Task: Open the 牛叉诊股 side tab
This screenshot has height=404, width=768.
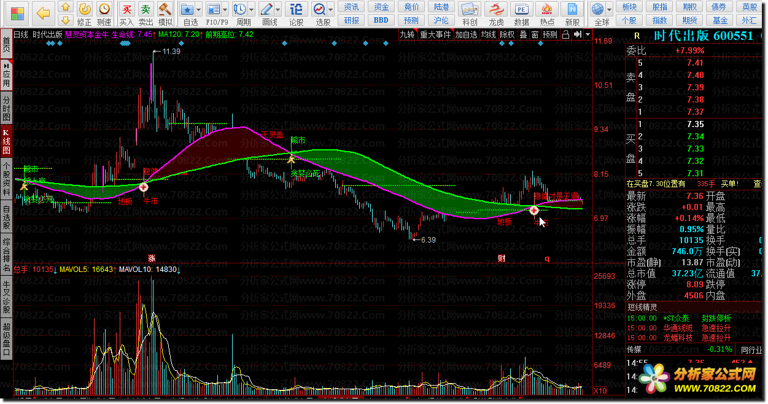Action: coord(6,296)
